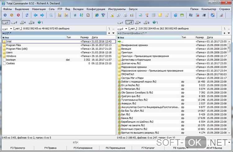Image resolution: width=233 pixels, height=152 pixels.
Task: Click F5 Копирование button
Action: (83, 148)
